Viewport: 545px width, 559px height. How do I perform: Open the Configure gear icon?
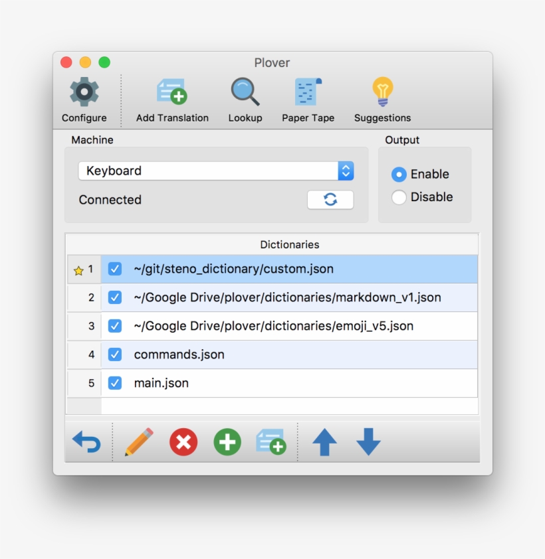84,92
